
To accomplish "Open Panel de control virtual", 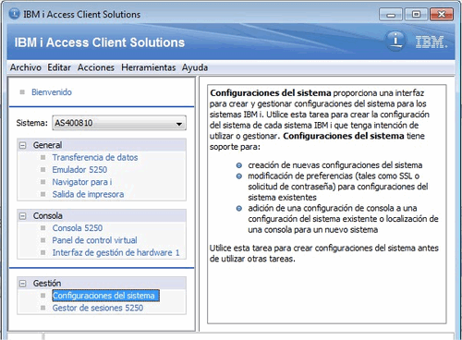I will [94, 240].
